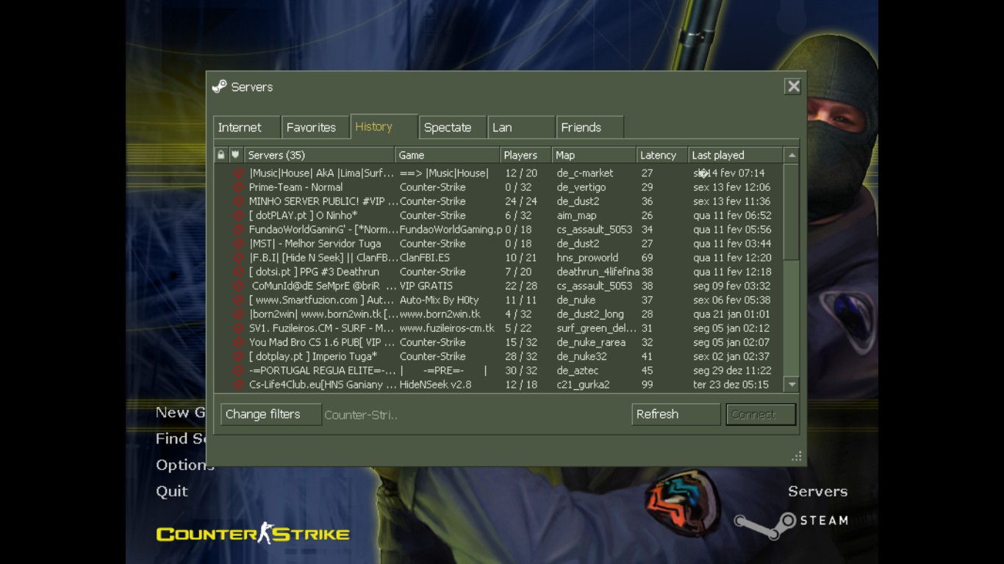The image size is (1004, 564).
Task: Sort list by Map column header
Action: (593, 155)
